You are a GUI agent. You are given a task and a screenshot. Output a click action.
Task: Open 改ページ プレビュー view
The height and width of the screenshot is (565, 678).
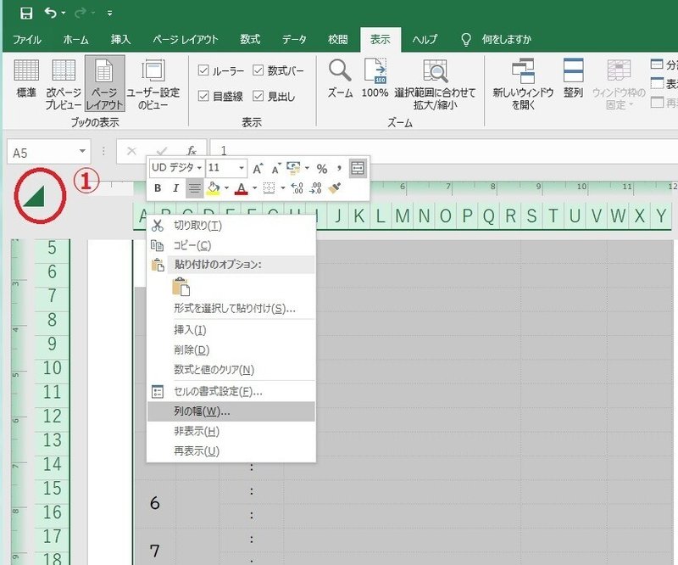[64, 83]
